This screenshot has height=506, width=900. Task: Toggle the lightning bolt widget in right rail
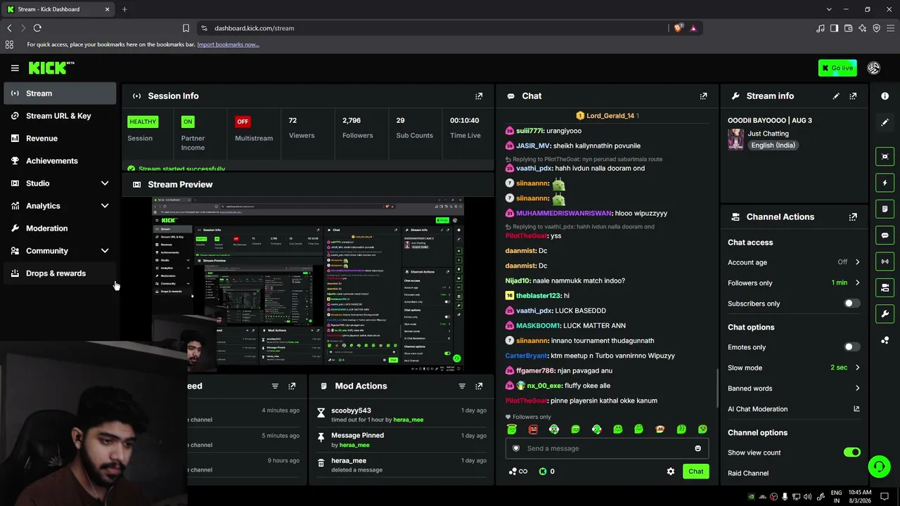[x=885, y=183]
